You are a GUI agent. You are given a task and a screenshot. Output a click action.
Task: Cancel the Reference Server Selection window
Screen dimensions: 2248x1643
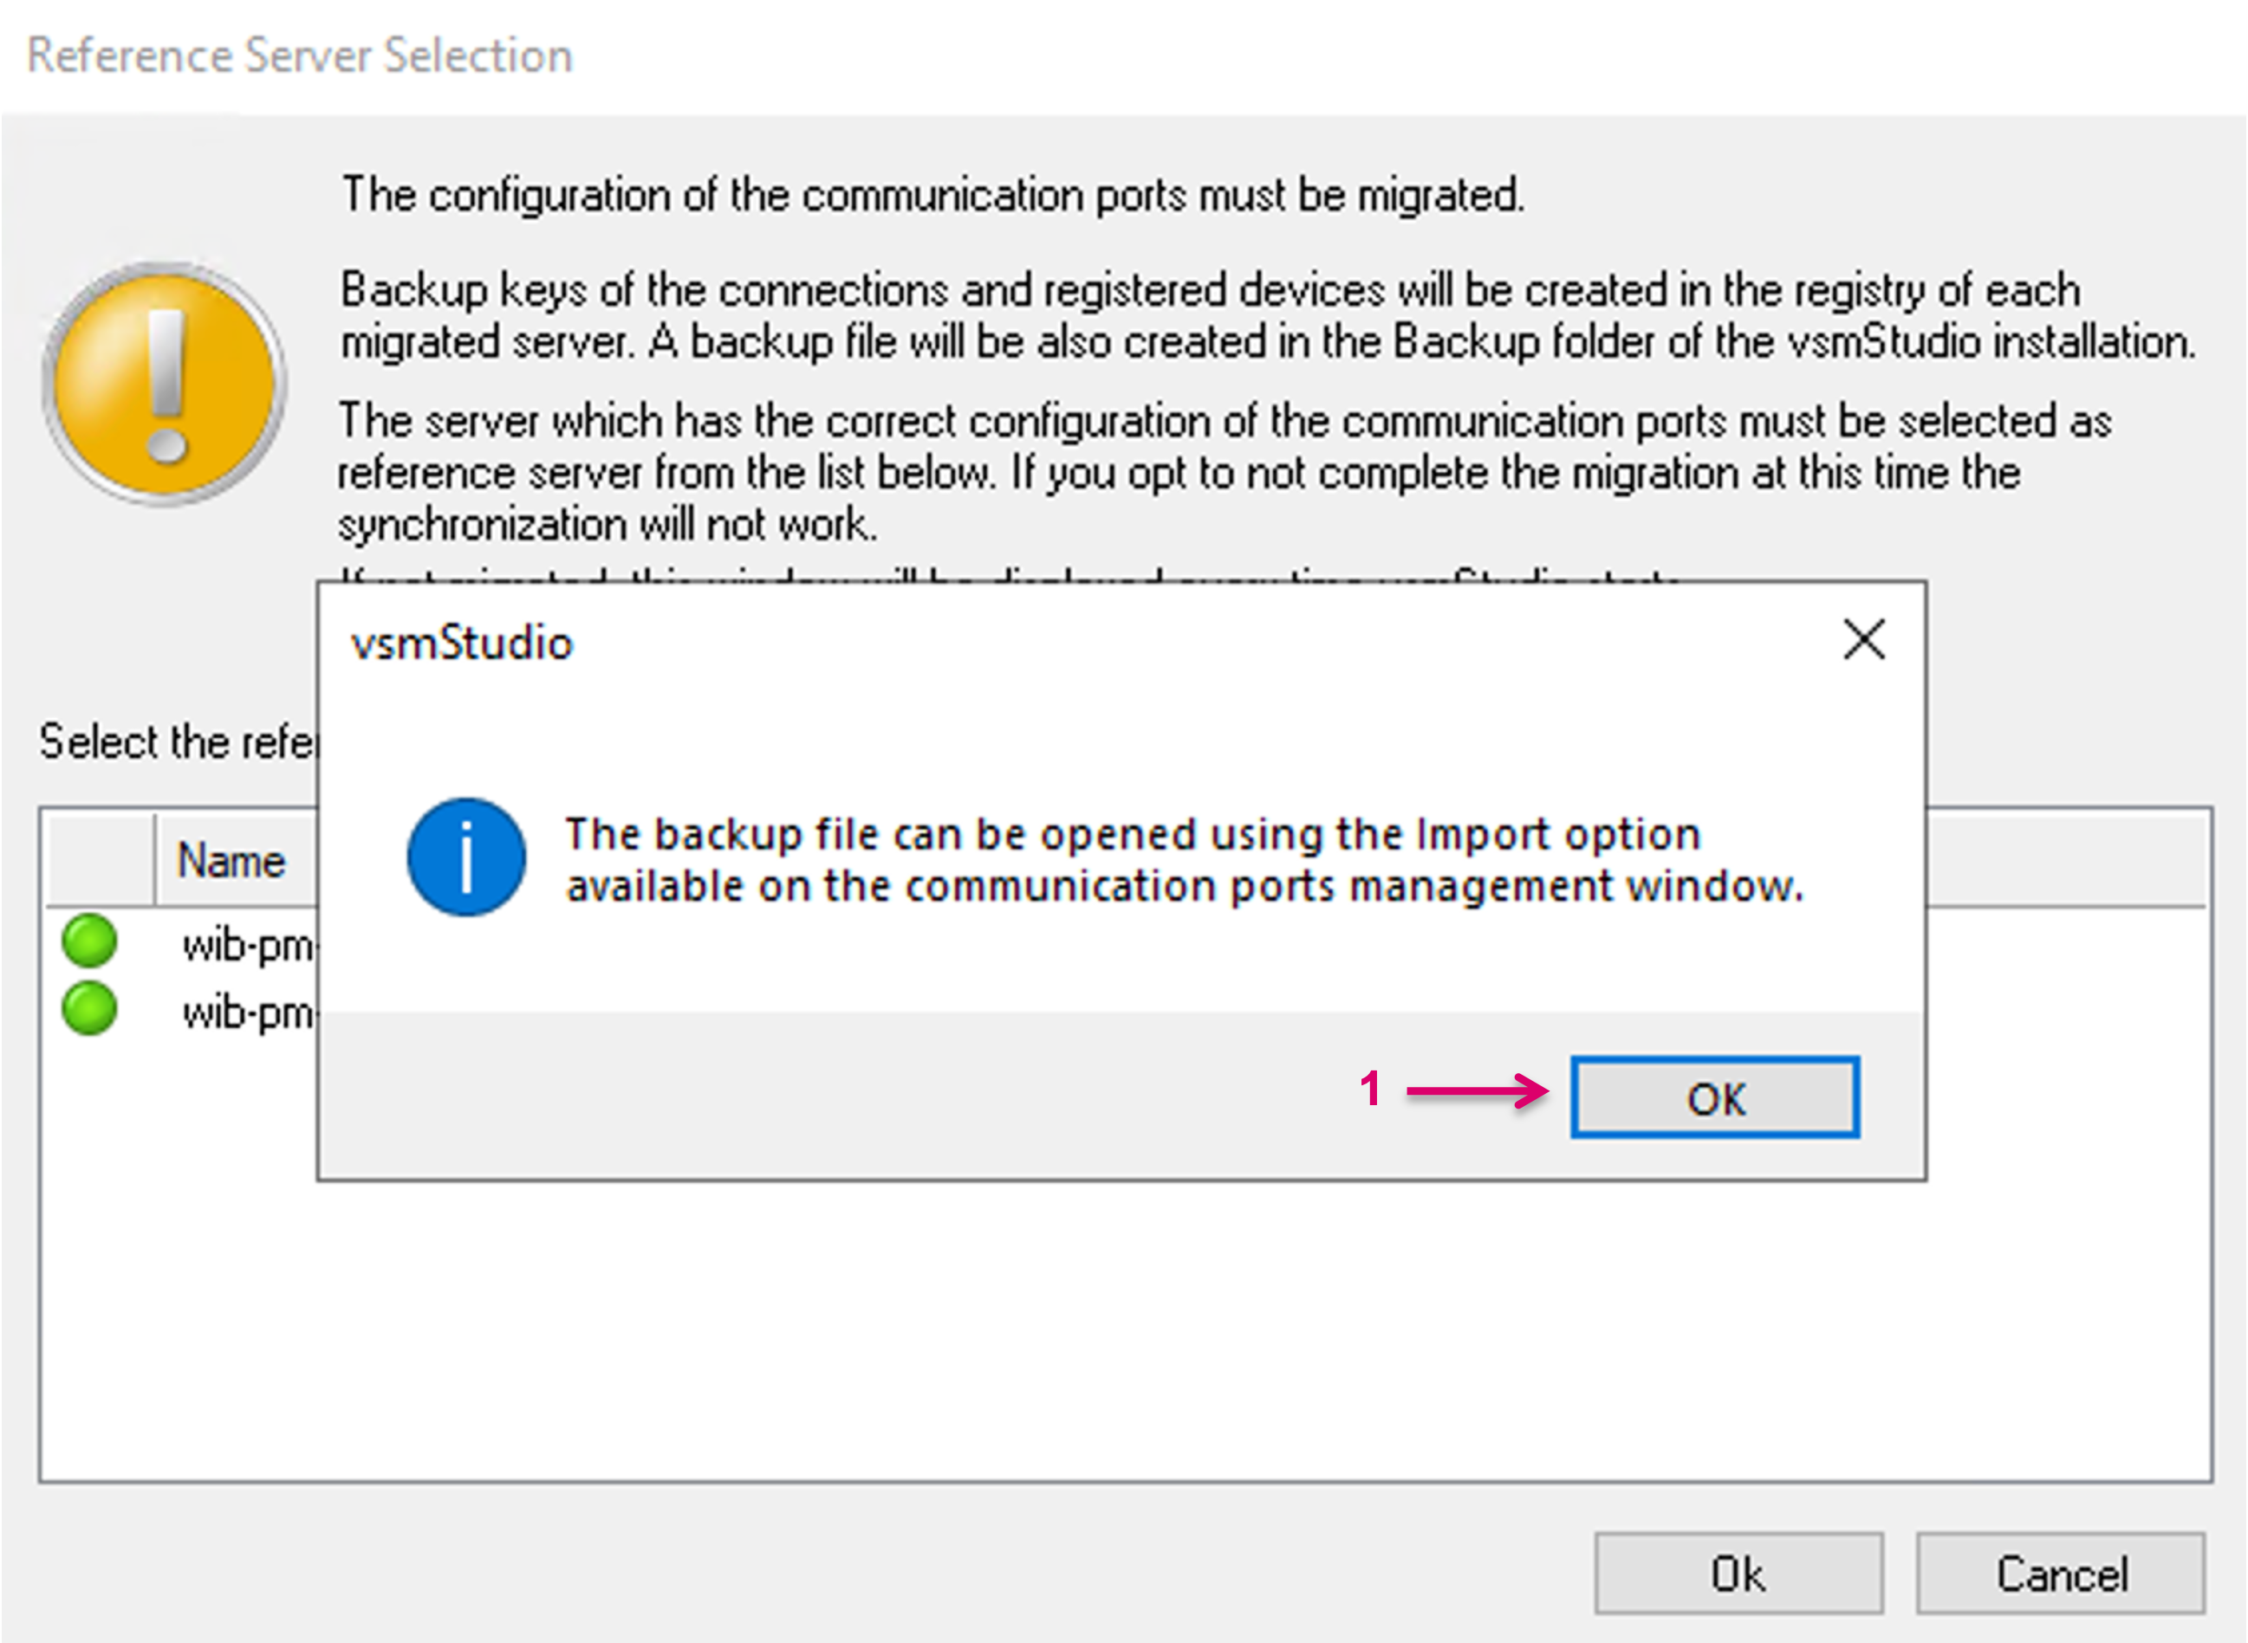tap(2060, 1574)
